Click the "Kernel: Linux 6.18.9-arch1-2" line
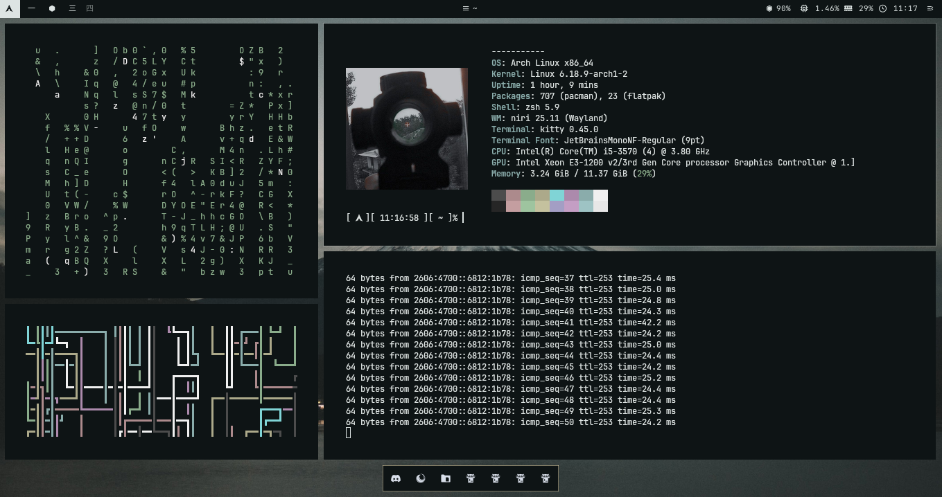Screen dimensions: 942x497 tap(559, 74)
